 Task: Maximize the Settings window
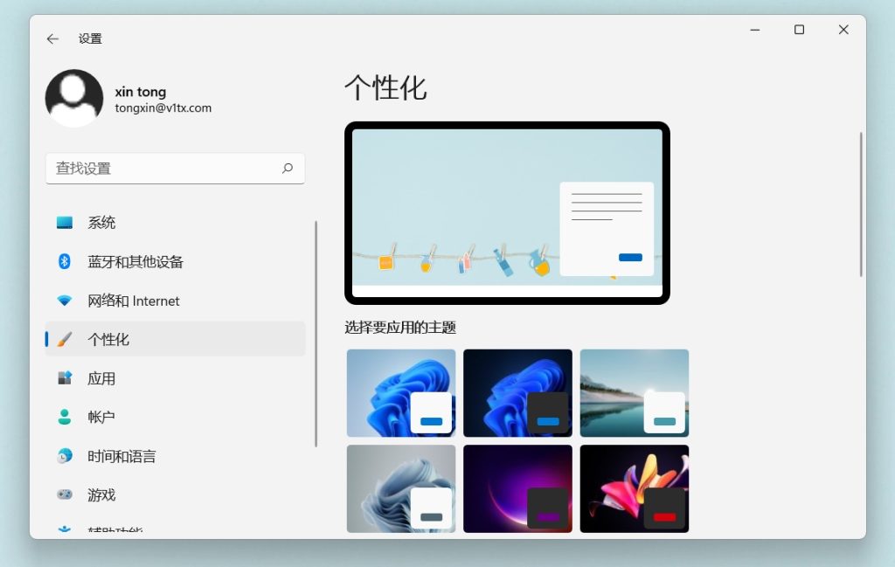[799, 30]
